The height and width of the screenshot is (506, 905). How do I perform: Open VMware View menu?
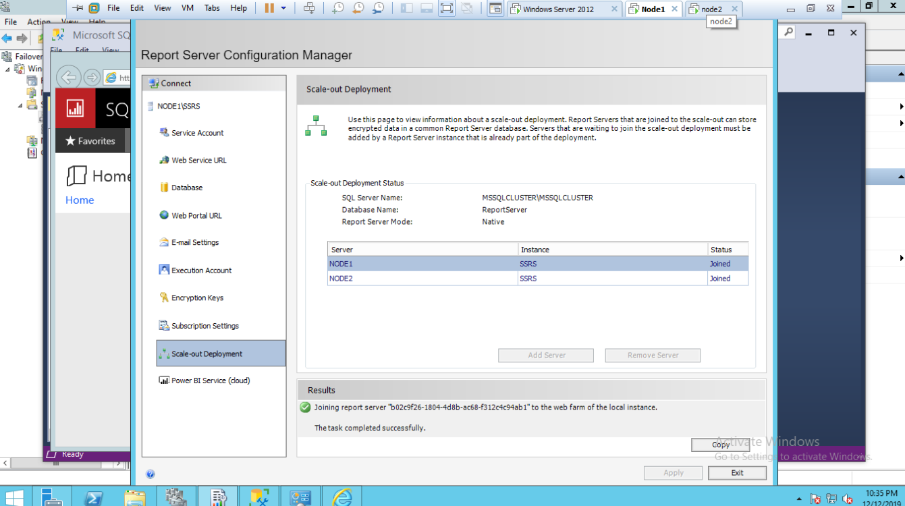pos(163,8)
